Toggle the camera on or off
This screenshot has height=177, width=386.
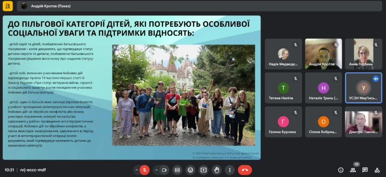pyautogui.click(x=164, y=170)
